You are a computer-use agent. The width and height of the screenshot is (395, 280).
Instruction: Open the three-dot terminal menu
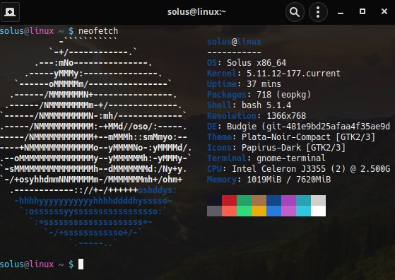(318, 12)
